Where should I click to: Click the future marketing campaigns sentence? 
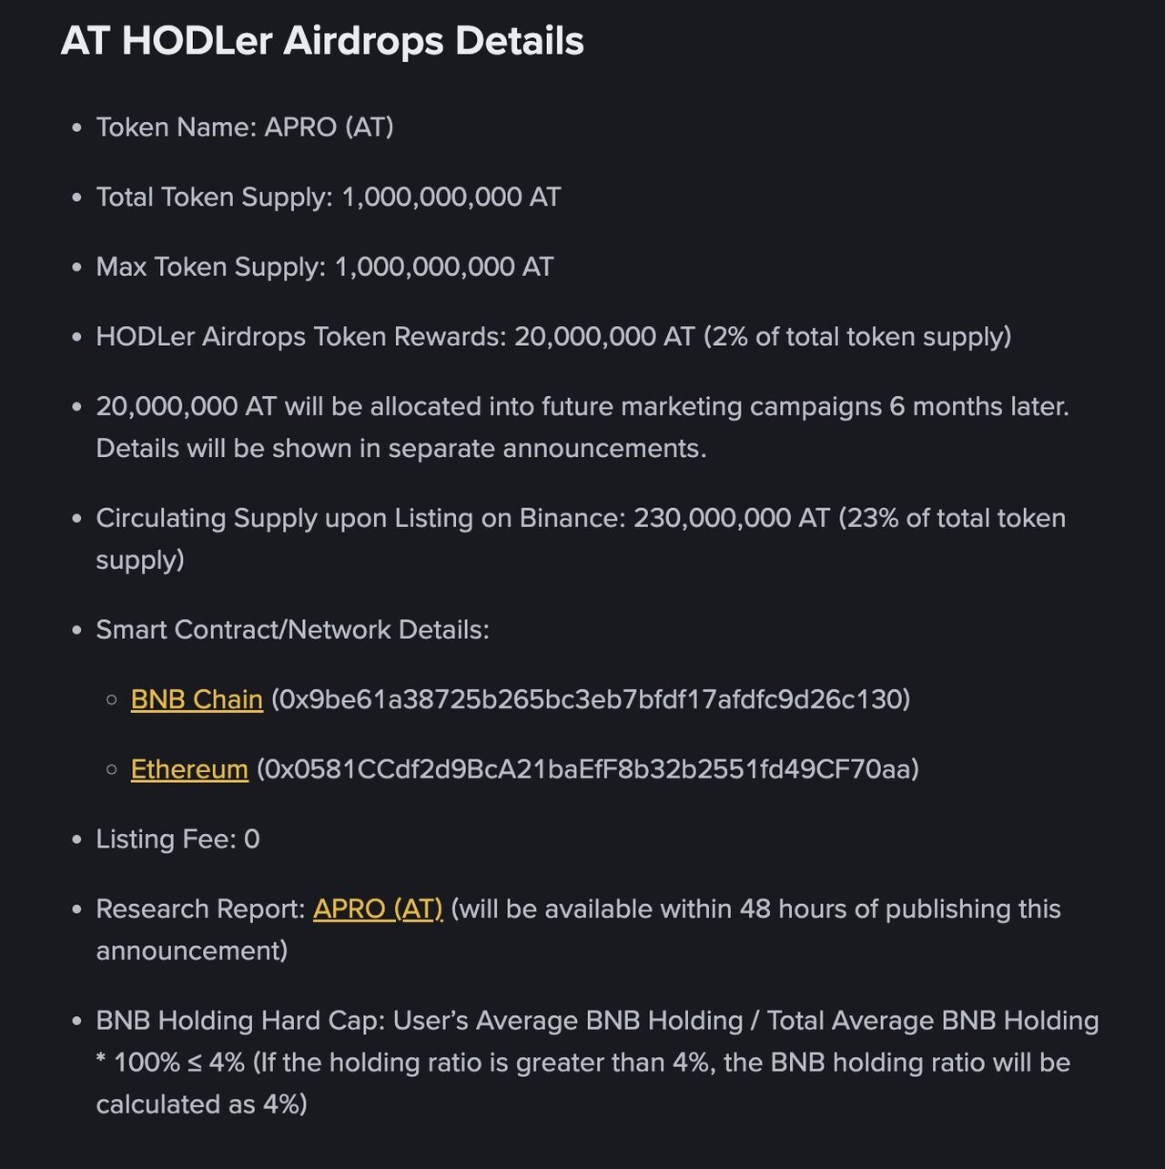[582, 406]
